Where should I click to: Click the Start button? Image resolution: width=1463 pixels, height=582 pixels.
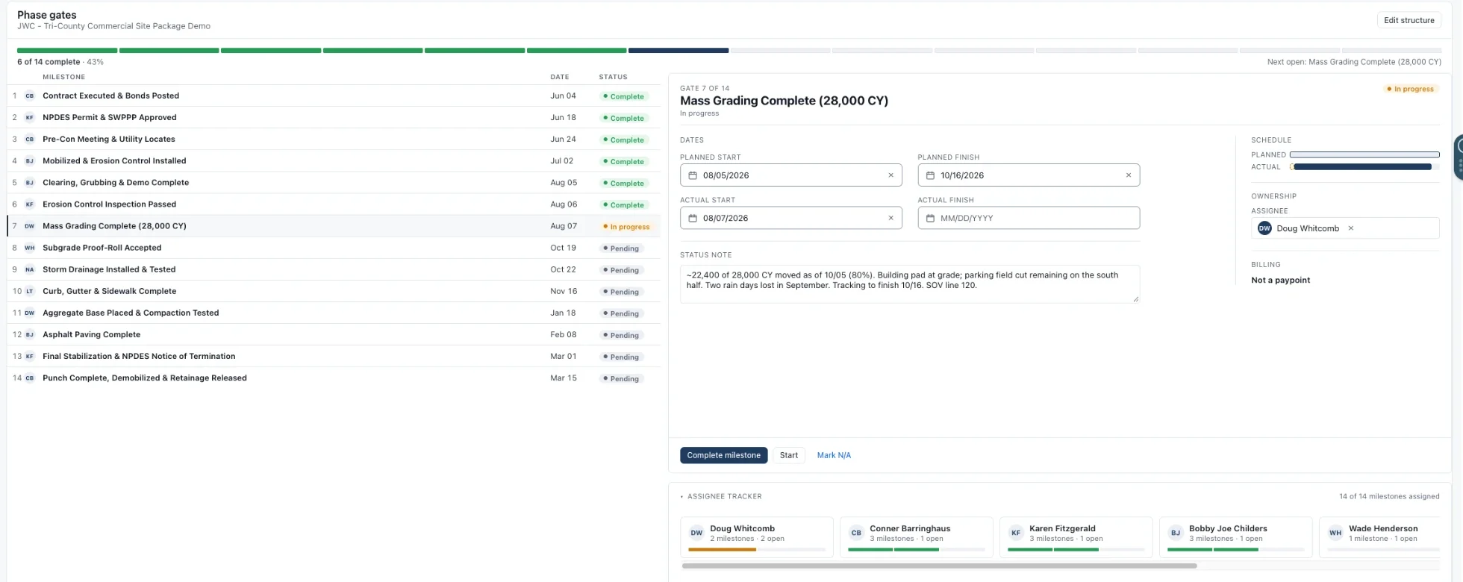788,455
